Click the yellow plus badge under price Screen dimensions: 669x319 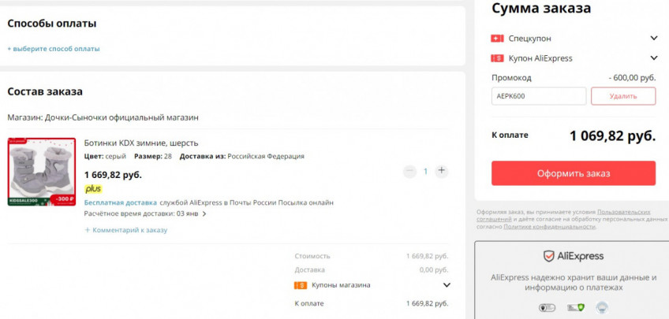pos(93,189)
